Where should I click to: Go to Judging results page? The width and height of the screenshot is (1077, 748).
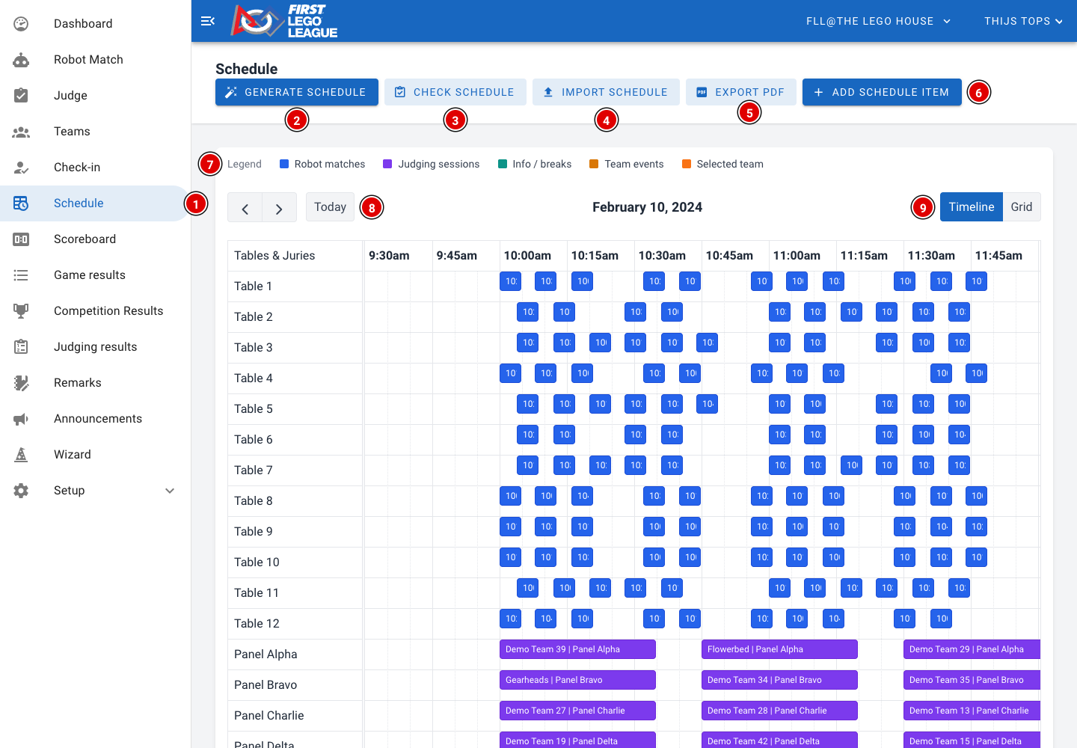pyautogui.click(x=95, y=347)
